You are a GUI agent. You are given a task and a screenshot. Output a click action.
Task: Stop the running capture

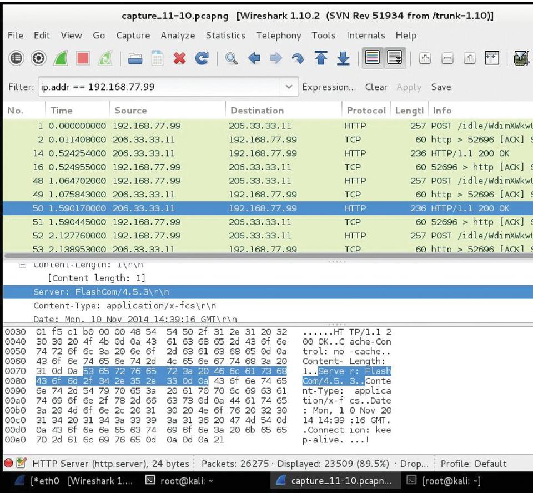point(83,58)
